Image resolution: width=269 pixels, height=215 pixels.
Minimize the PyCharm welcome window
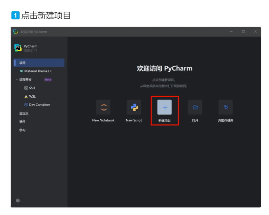231,32
